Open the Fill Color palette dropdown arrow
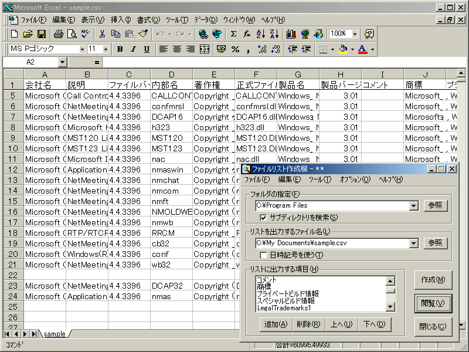This screenshot has height=352, width=469. pos(353,49)
